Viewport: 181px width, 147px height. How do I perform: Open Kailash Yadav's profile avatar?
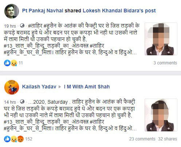point(12,87)
